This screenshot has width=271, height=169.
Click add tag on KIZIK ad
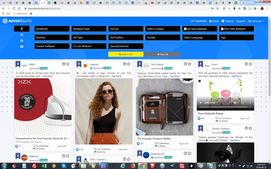(44, 68)
